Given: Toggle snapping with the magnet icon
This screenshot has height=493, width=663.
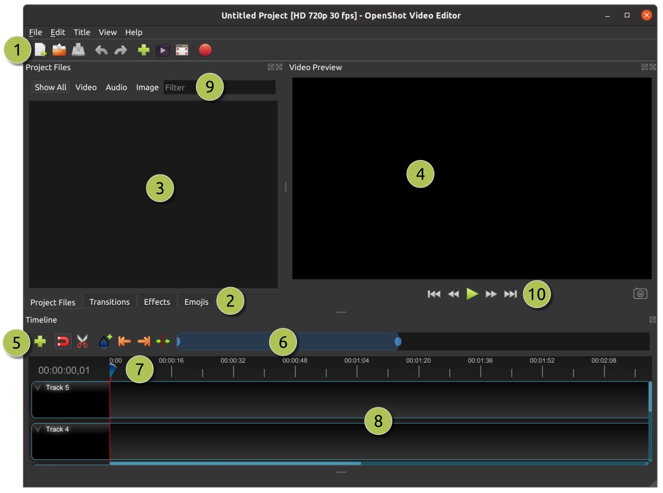Looking at the screenshot, I should point(62,342).
